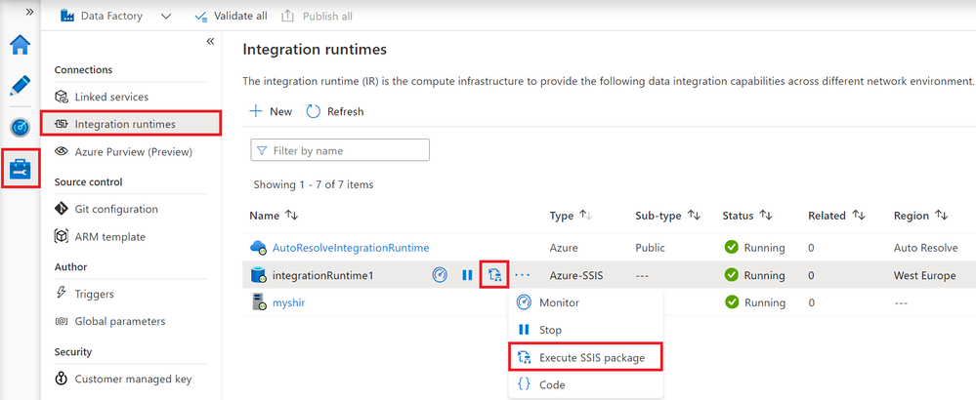The height and width of the screenshot is (400, 976).
Task: Go to Linked services
Action: 111,97
